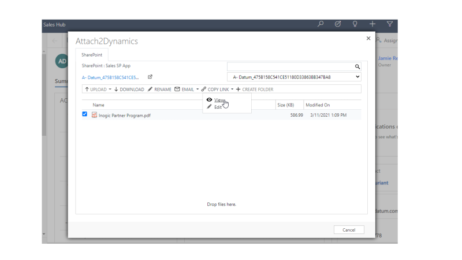Open Sales Hub top bar search icon

tap(321, 24)
